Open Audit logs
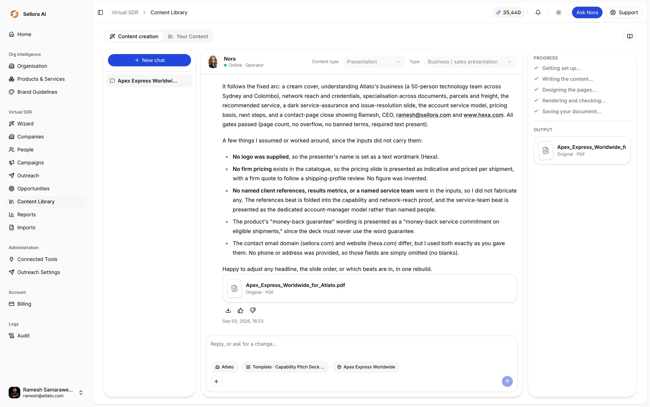650x407 pixels. pos(46,335)
